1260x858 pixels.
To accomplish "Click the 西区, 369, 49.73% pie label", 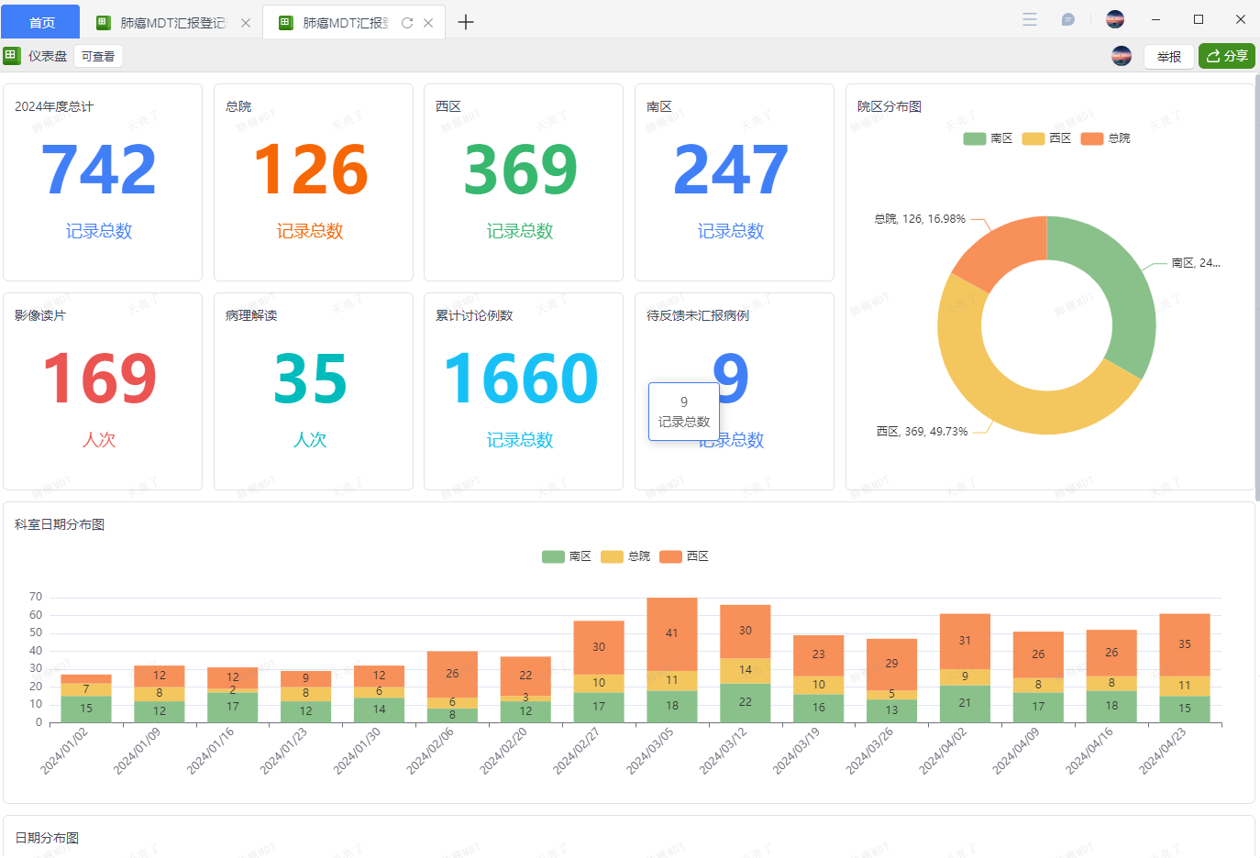I will 922,431.
